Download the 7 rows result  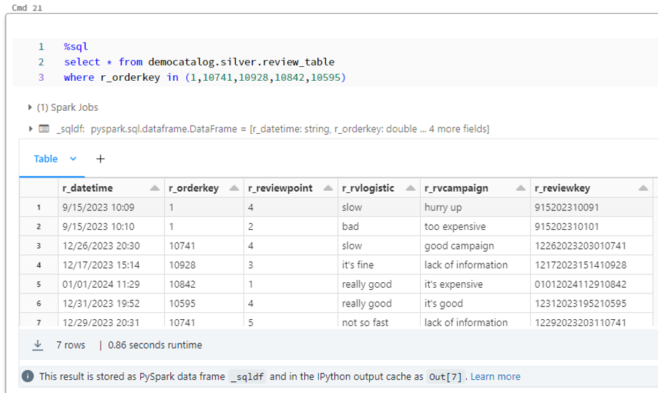coord(38,345)
